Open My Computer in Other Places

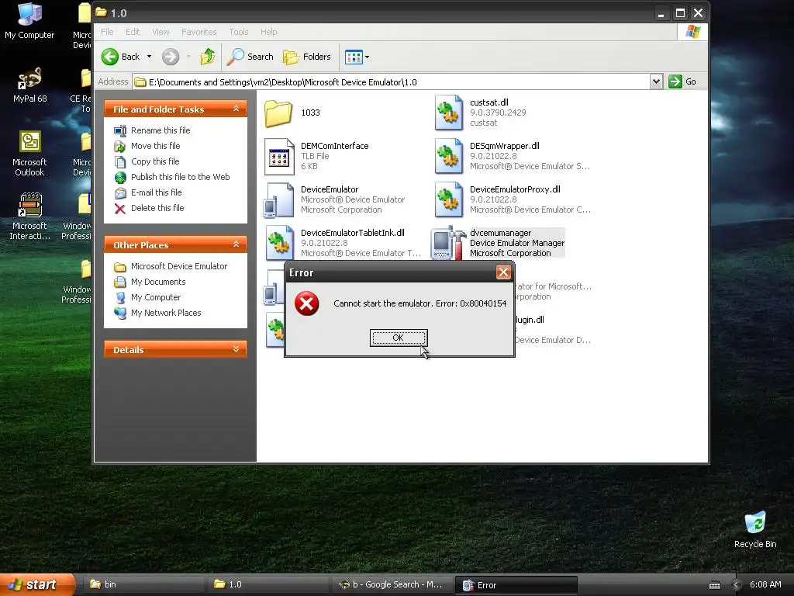coord(155,297)
